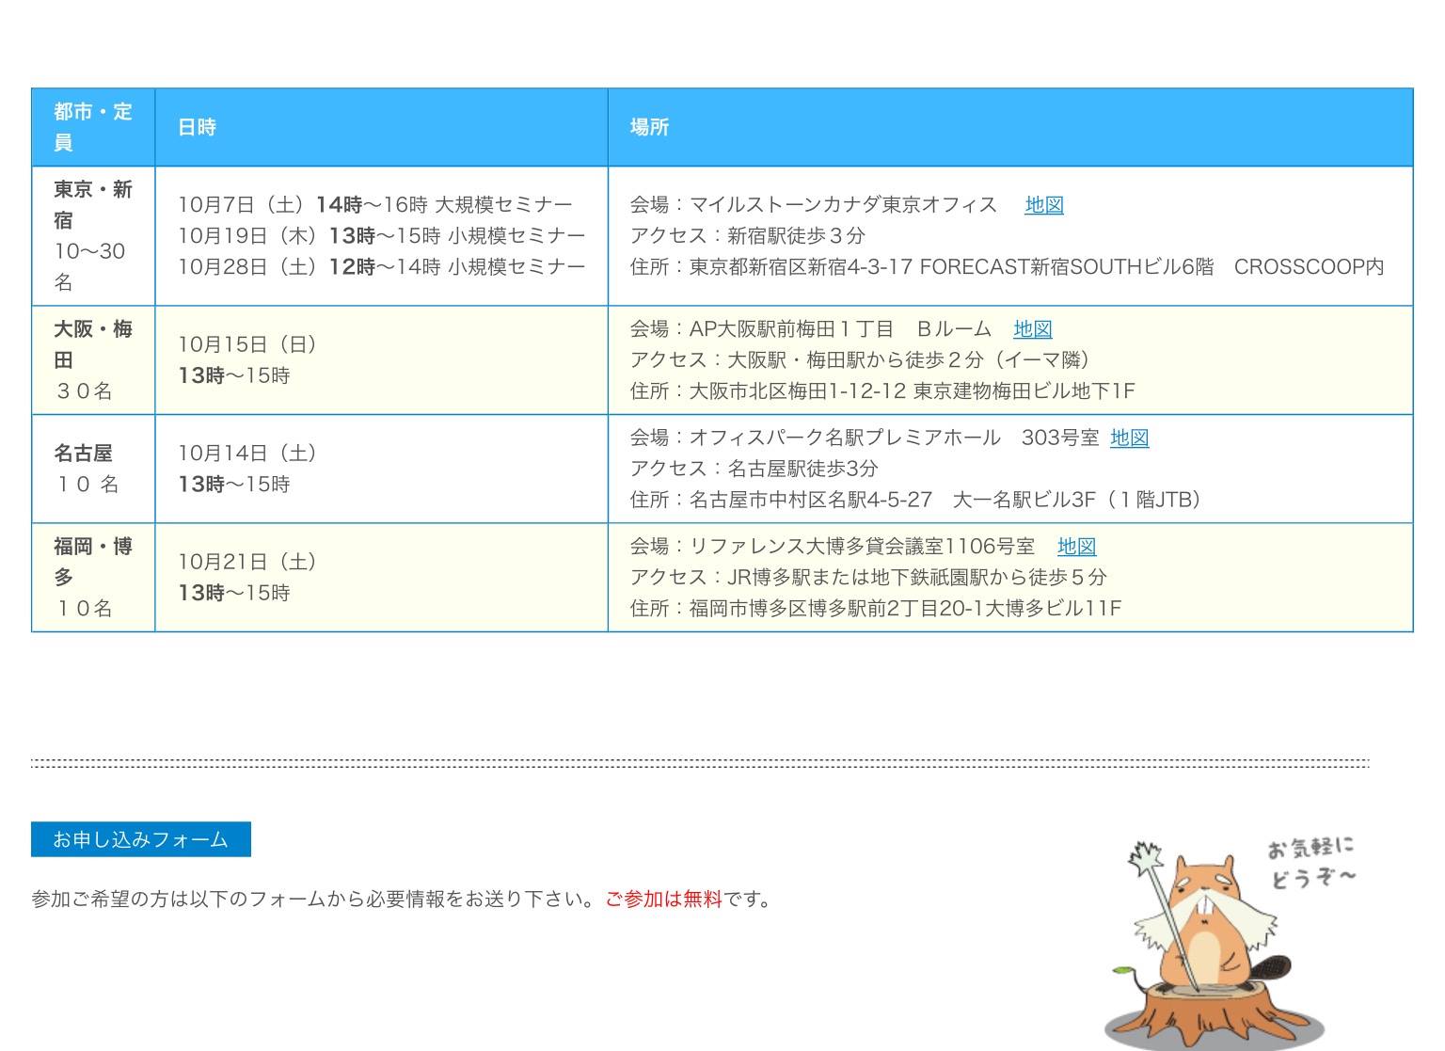
Task: Click the 場所 column header
Action: (x=649, y=127)
